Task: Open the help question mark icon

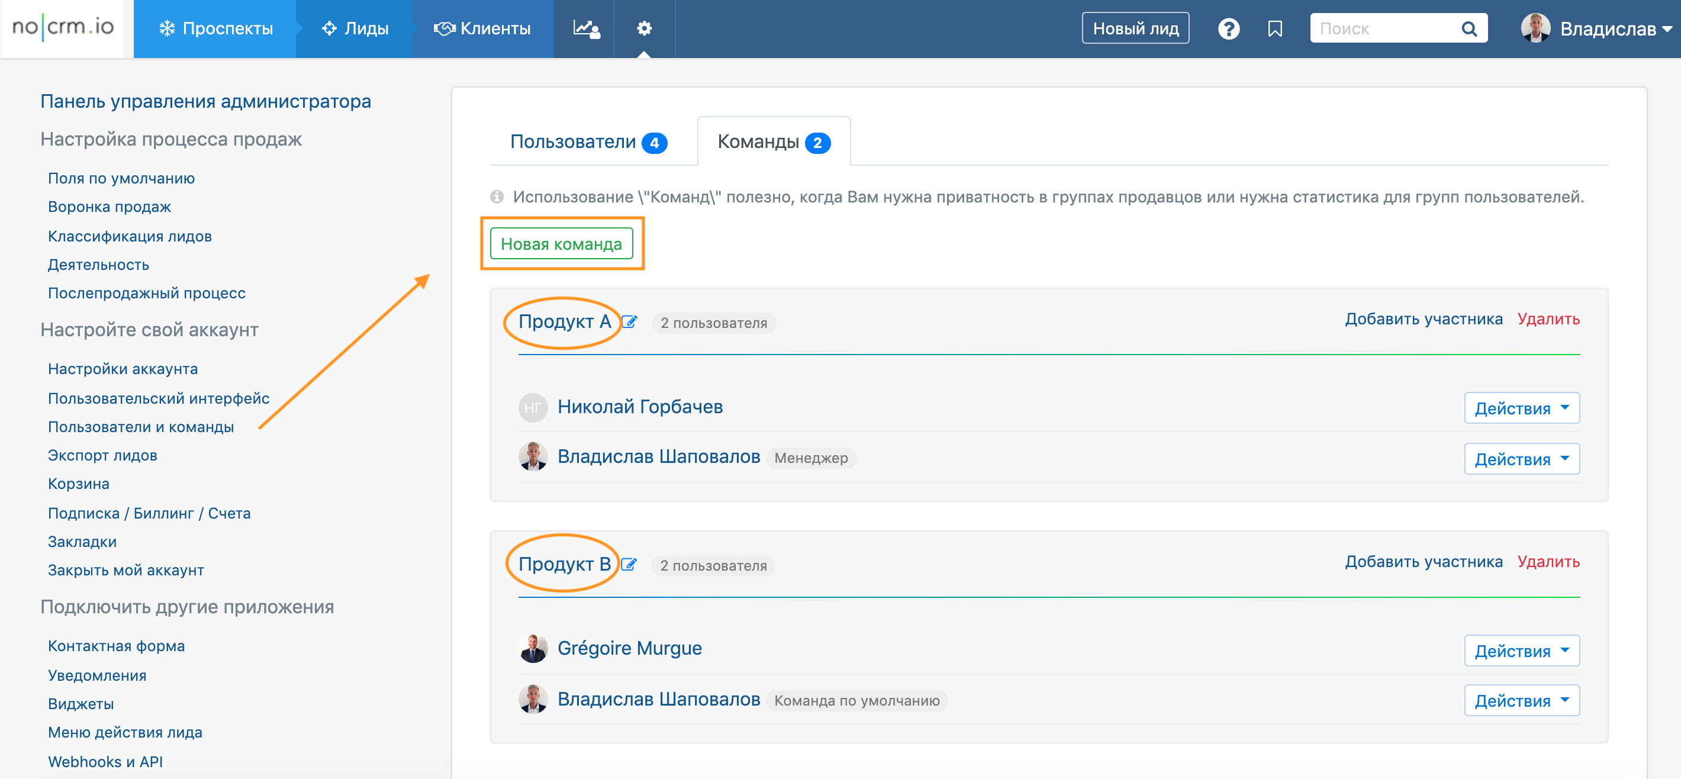Action: 1228,28
